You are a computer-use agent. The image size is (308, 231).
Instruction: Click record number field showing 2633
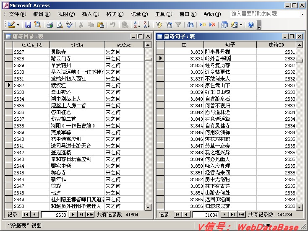pos(54,215)
